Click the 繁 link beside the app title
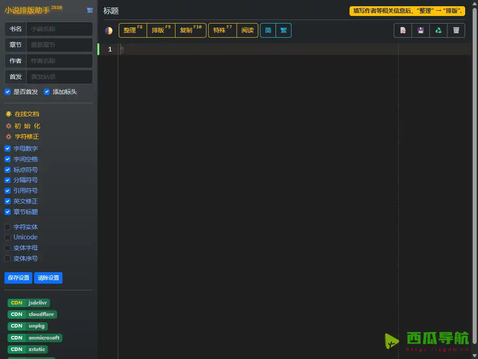 [x=90, y=10]
